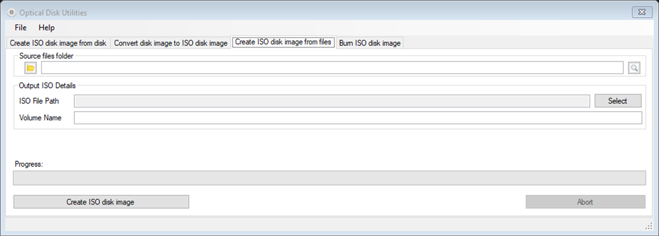Open Convert disk image to ISO disk image tab
The height and width of the screenshot is (236, 659).
pos(171,43)
